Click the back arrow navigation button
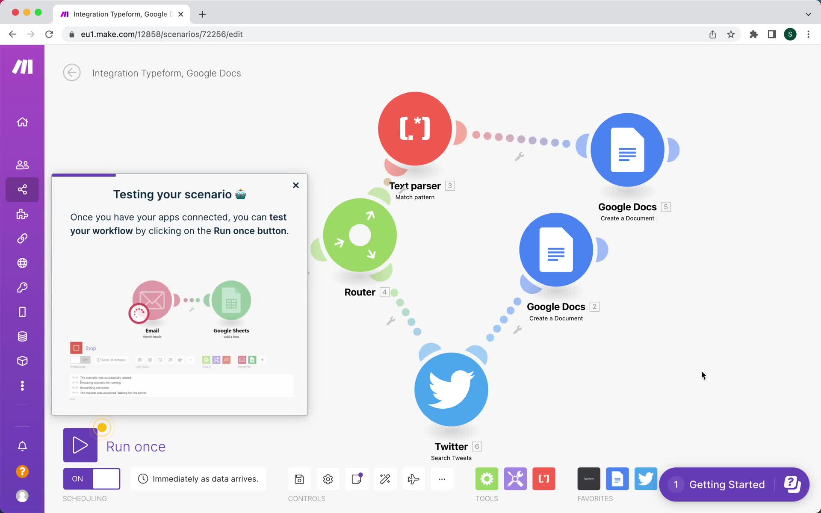821x513 pixels. [72, 73]
